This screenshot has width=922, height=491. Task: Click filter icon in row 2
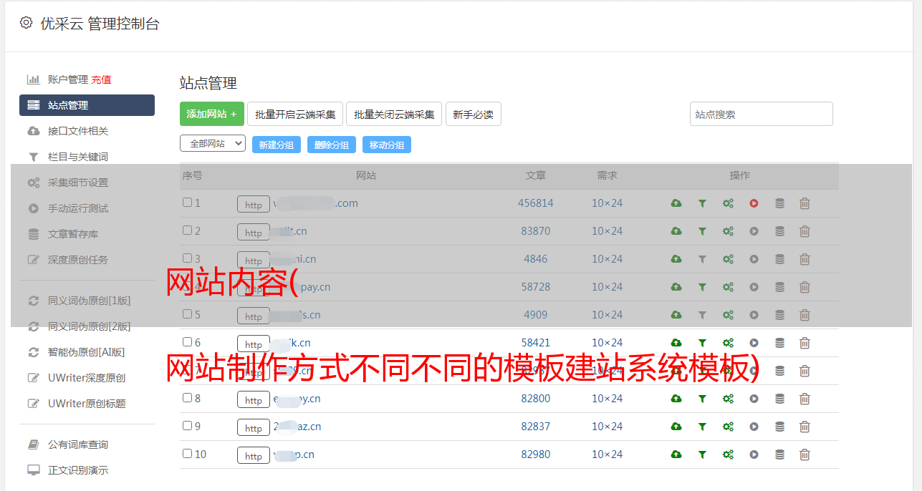(702, 231)
